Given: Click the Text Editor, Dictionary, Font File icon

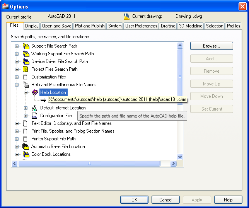Looking at the screenshot, I should [25, 123].
